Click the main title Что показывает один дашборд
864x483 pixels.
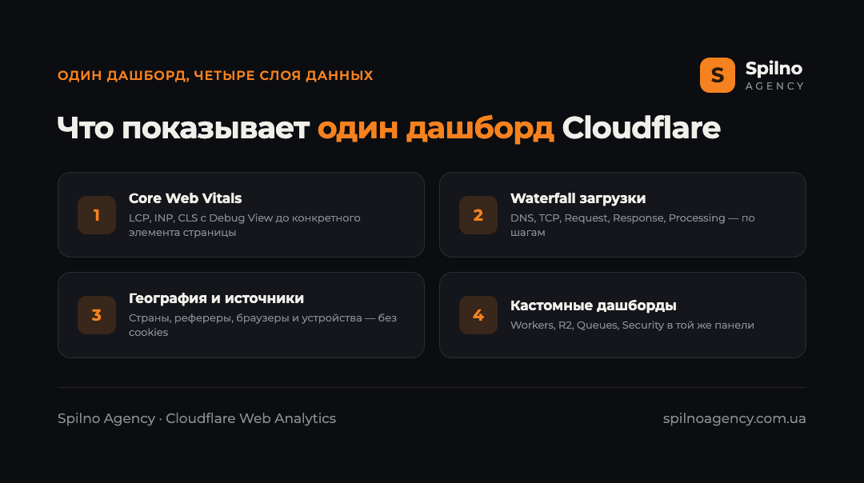pos(389,128)
